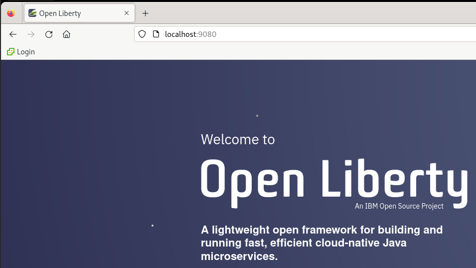Click the 9080 port number in URL
Image resolution: width=476 pixels, height=268 pixels.
(207, 34)
